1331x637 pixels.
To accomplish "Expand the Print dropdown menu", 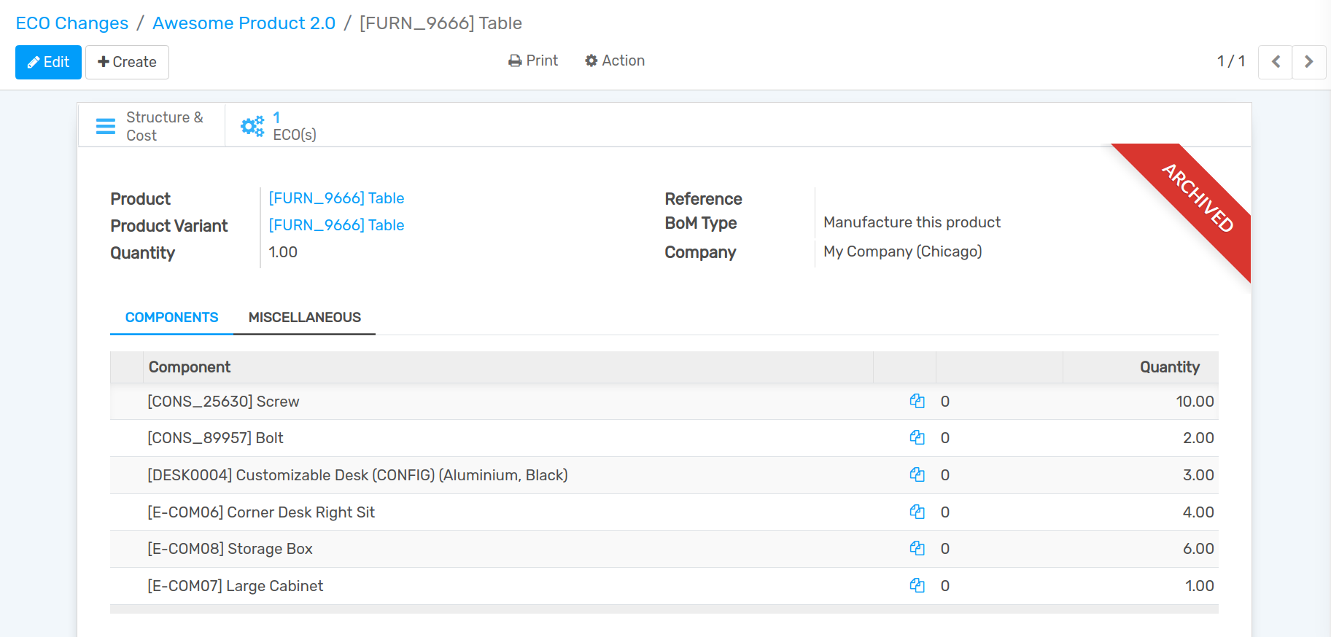I will click(x=533, y=61).
